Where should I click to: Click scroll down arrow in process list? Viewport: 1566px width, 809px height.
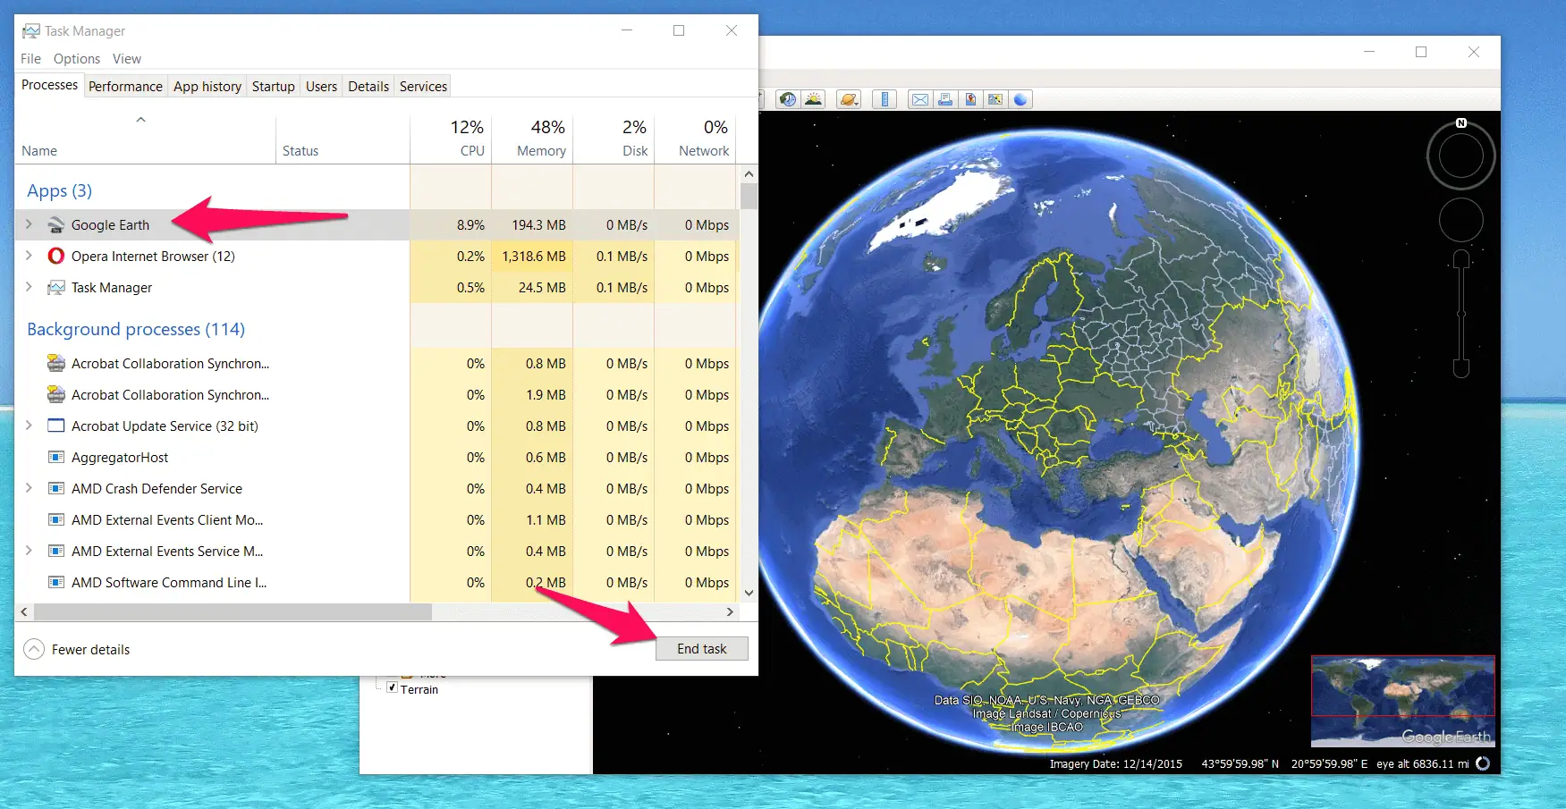[x=749, y=592]
